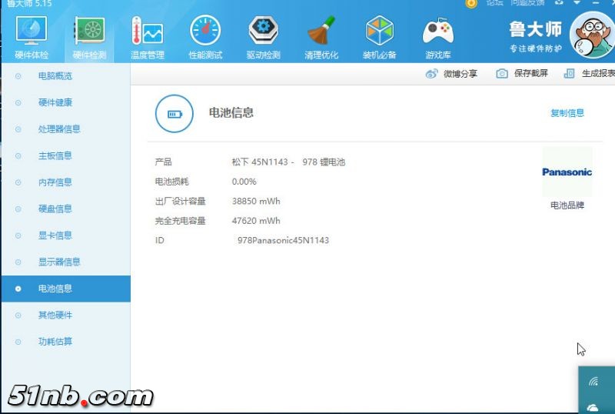615x414 pixels.
Task: Open the title bar dropdown arrow menu
Action: 576,3
